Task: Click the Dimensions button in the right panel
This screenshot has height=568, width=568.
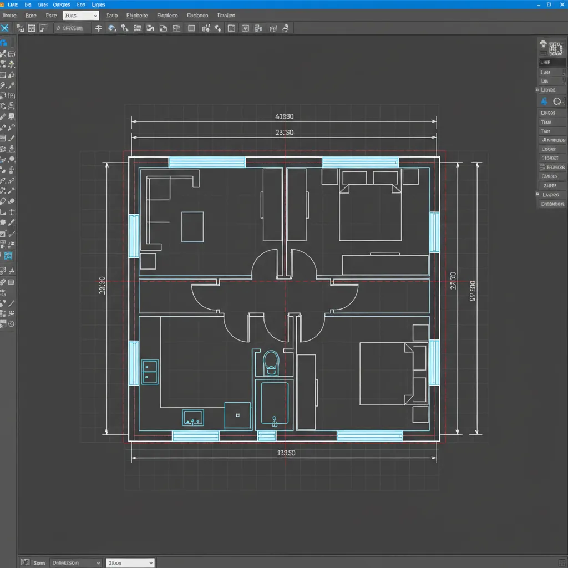Action: pyautogui.click(x=551, y=204)
